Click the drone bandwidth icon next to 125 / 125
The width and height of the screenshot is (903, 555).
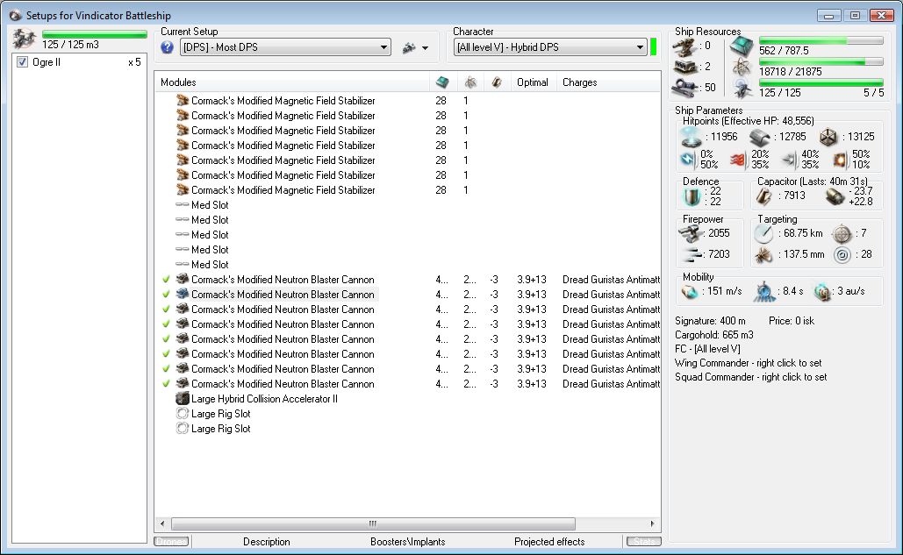(x=742, y=89)
